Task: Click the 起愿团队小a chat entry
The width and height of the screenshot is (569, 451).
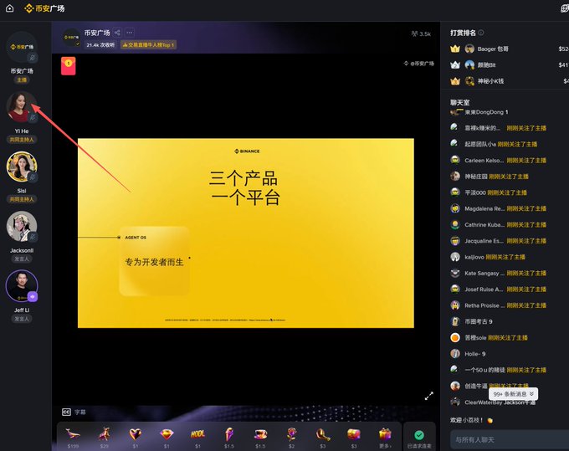Action: pos(494,144)
